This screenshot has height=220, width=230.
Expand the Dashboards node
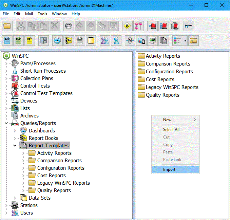tap(15, 131)
